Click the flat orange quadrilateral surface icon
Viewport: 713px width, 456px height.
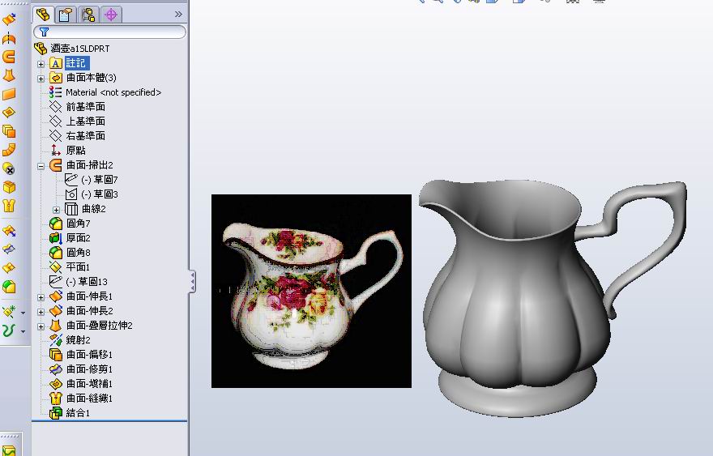[9, 94]
